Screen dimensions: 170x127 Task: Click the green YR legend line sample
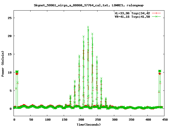pos(156,16)
